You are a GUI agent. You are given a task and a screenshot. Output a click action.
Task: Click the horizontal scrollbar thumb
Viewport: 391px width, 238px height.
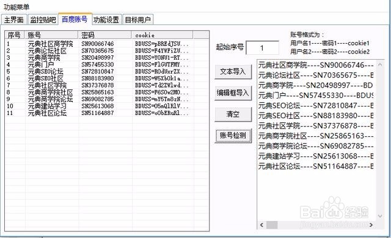click(272, 225)
